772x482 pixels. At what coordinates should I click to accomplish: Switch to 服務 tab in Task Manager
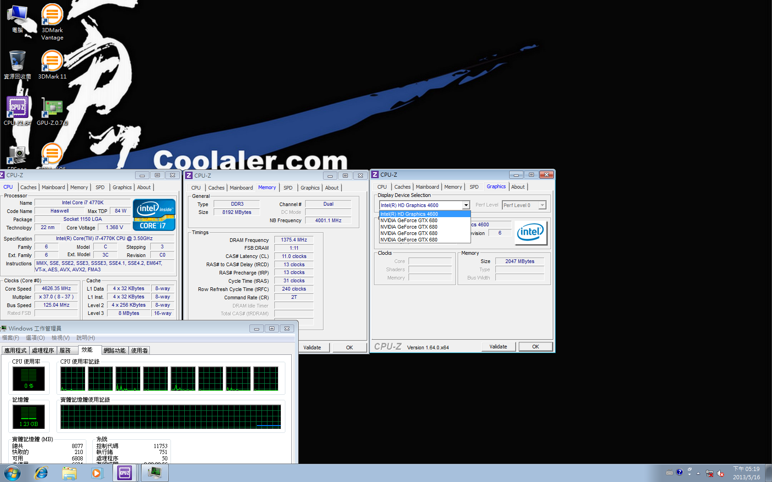click(68, 350)
